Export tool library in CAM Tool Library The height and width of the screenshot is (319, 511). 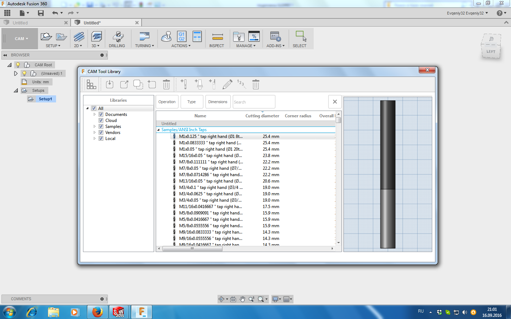coord(124,84)
